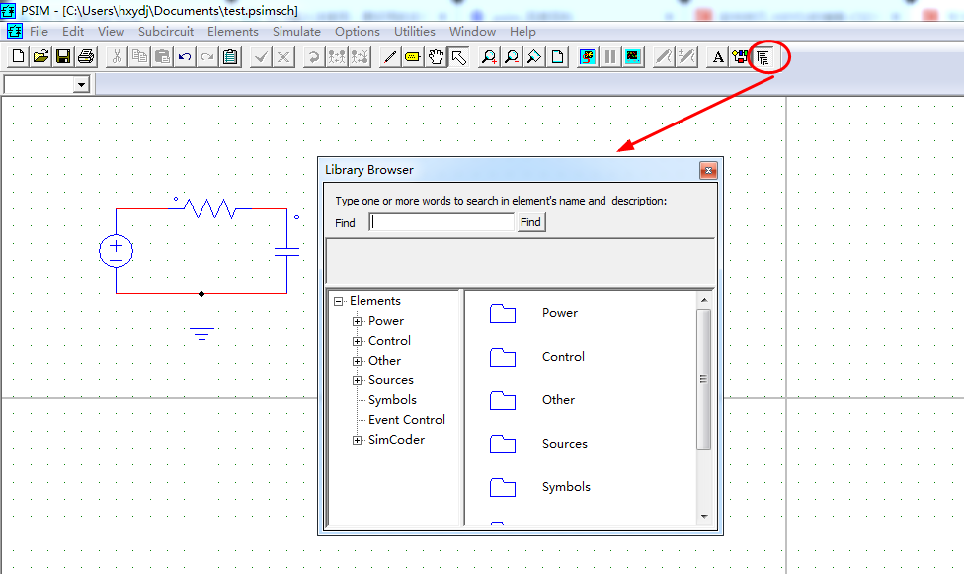964x574 pixels.
Task: Open the Window menu
Action: pos(472,32)
